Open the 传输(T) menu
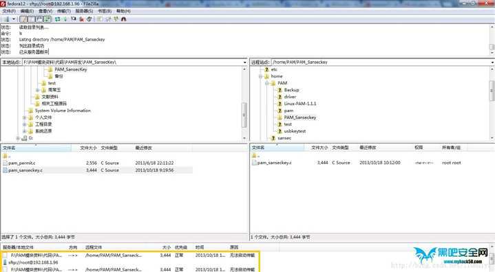 pyautogui.click(x=64, y=11)
